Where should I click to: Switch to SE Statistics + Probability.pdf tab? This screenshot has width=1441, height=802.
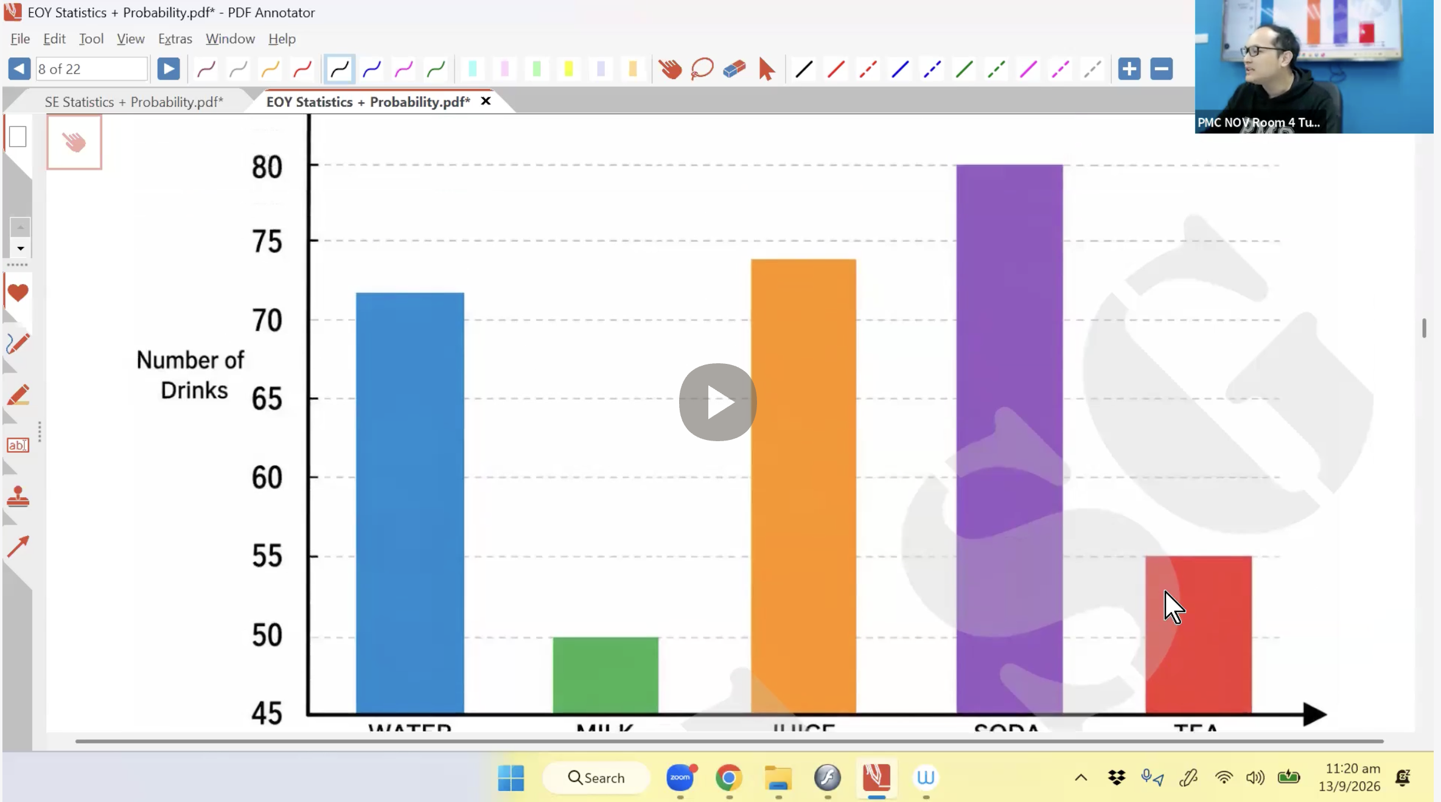pos(134,102)
